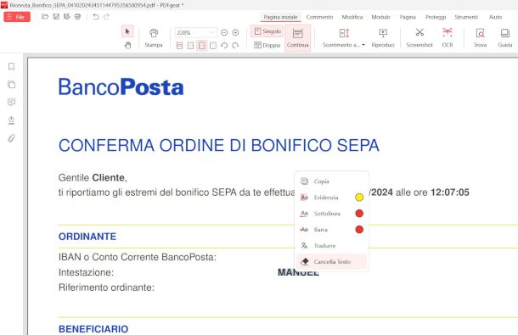The width and height of the screenshot is (518, 335).
Task: Click the BancoPosta logo in document
Action: coord(121,87)
